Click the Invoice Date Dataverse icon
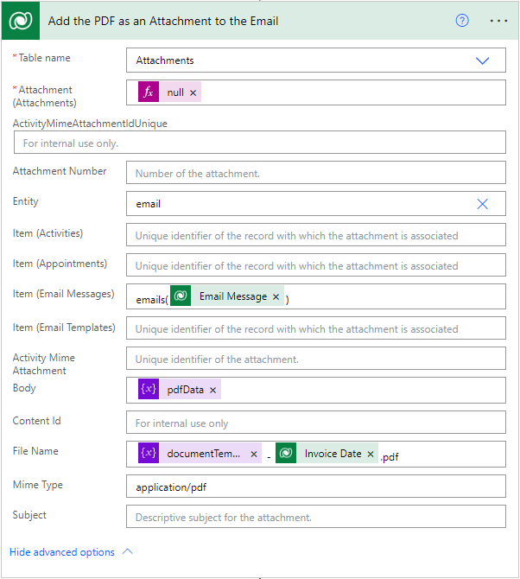The image size is (520, 579). (x=287, y=454)
